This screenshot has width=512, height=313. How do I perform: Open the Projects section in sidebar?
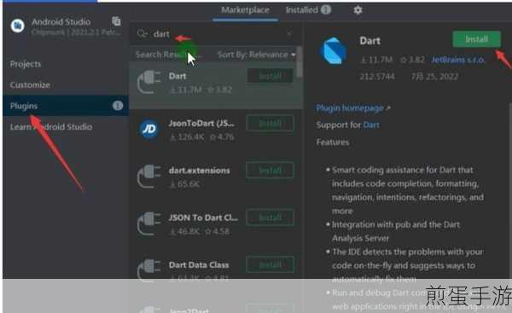[x=26, y=64]
